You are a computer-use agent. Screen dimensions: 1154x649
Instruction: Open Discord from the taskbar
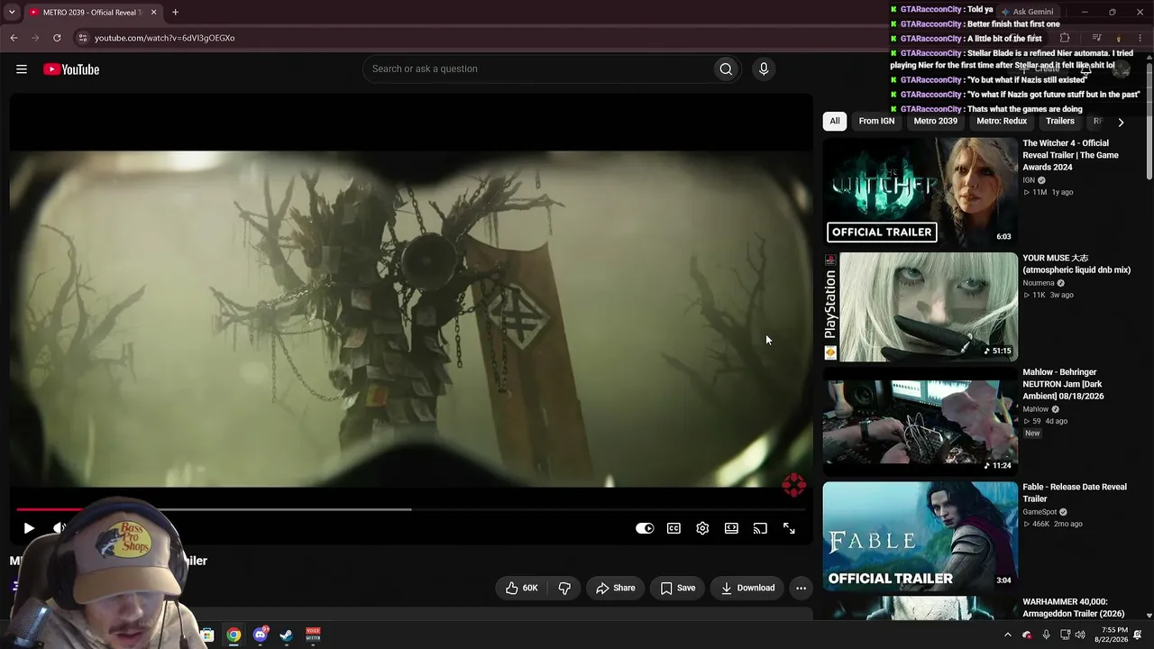[x=261, y=635]
